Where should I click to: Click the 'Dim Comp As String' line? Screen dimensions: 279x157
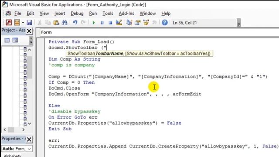[75, 59]
